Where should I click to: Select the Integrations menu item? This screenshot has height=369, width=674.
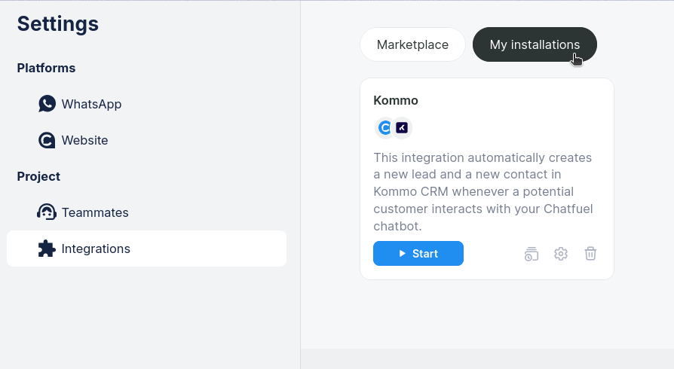click(x=96, y=249)
